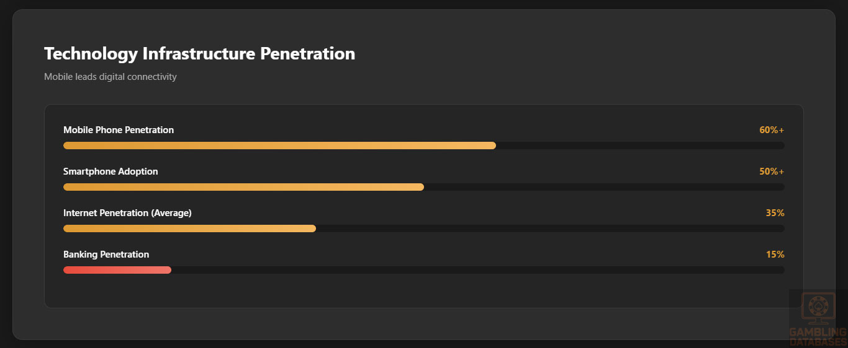Image resolution: width=848 pixels, height=348 pixels.
Task: Click the orange Smartphone Adoption bar fill
Action: coord(243,187)
